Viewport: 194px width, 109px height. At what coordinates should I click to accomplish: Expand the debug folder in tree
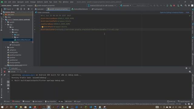10,30
